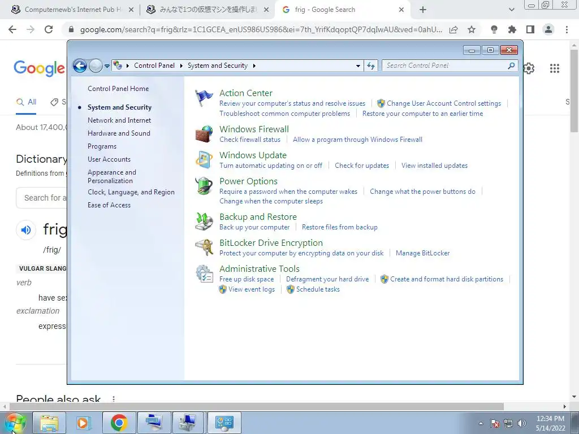Select the All search results tab
The height and width of the screenshot is (434, 579).
tap(26, 102)
